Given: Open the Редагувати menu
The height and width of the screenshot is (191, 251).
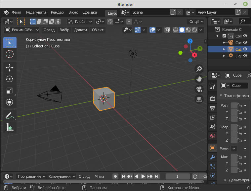Looking at the screenshot, I should (36, 12).
